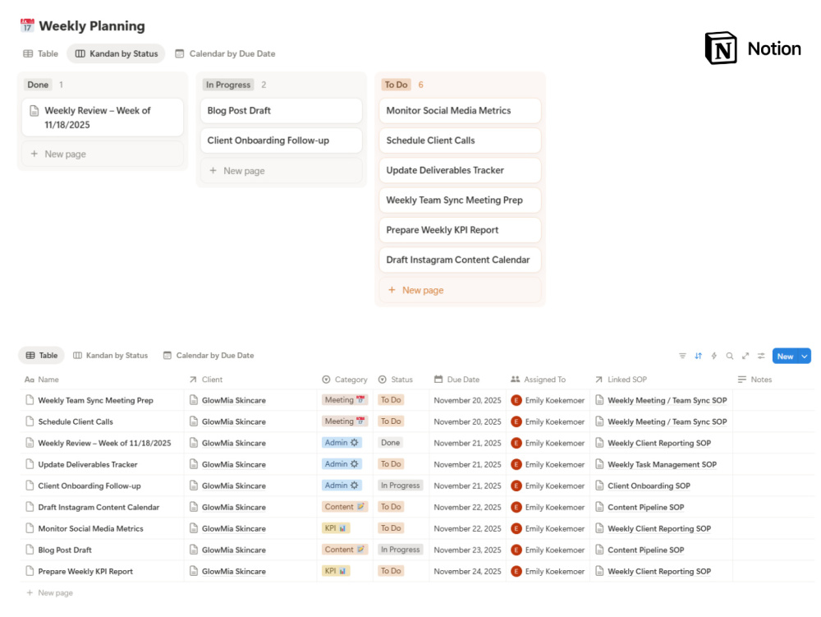Screen dimensions: 821x617
Task: Click Linked SOP column header
Action: point(621,380)
